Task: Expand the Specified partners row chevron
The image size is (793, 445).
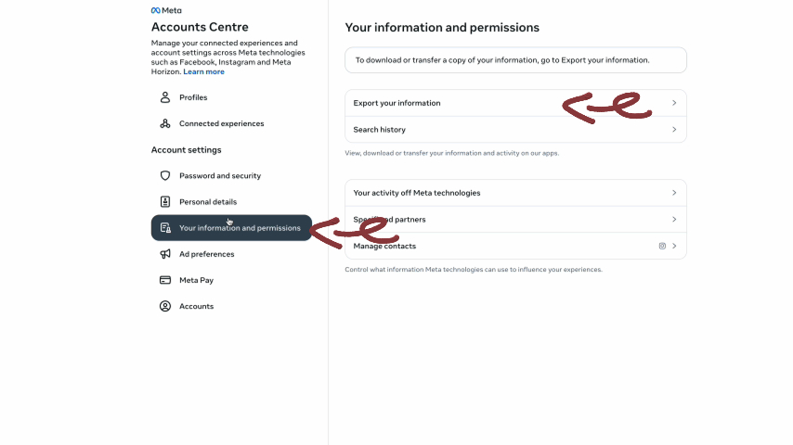Action: [x=674, y=219]
